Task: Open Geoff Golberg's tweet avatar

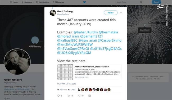Action: pyautogui.click(x=53, y=13)
